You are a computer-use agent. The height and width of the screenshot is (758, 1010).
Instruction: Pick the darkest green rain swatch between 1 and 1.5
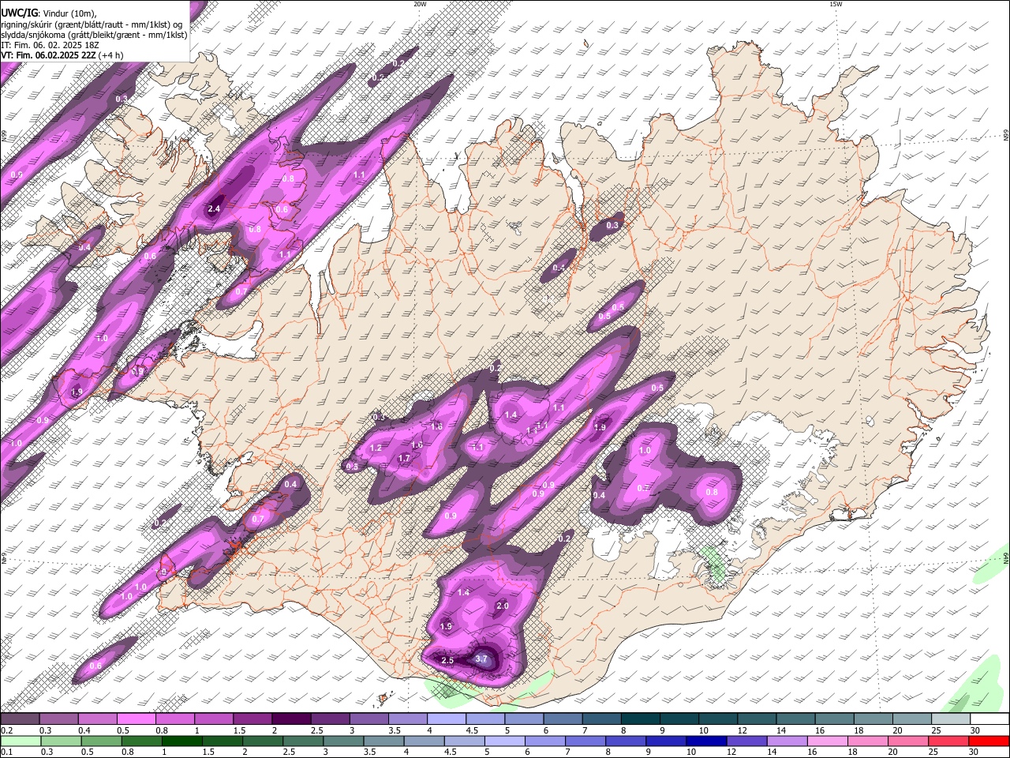[x=182, y=741]
